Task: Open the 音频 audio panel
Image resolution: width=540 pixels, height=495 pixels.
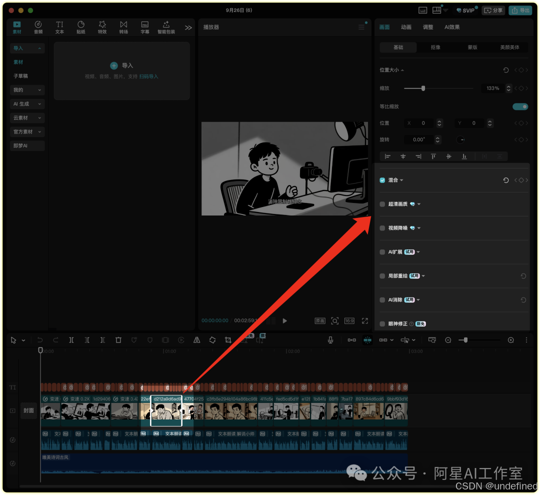Action: point(38,27)
